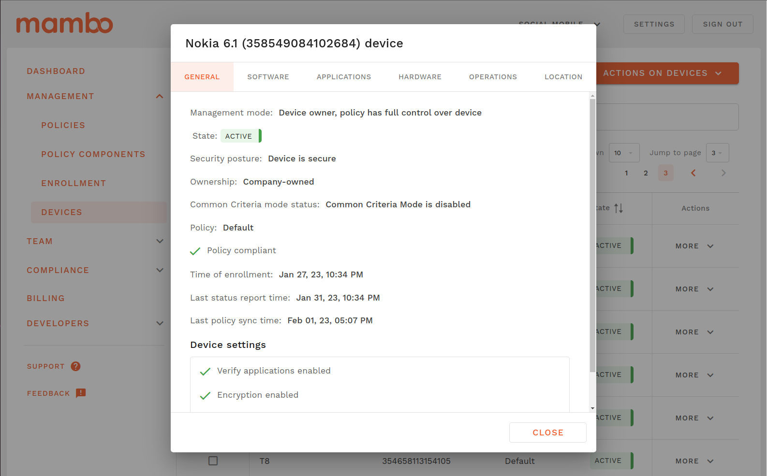Tick the checkbox in the T8 row
The width and height of the screenshot is (767, 476).
213,461
